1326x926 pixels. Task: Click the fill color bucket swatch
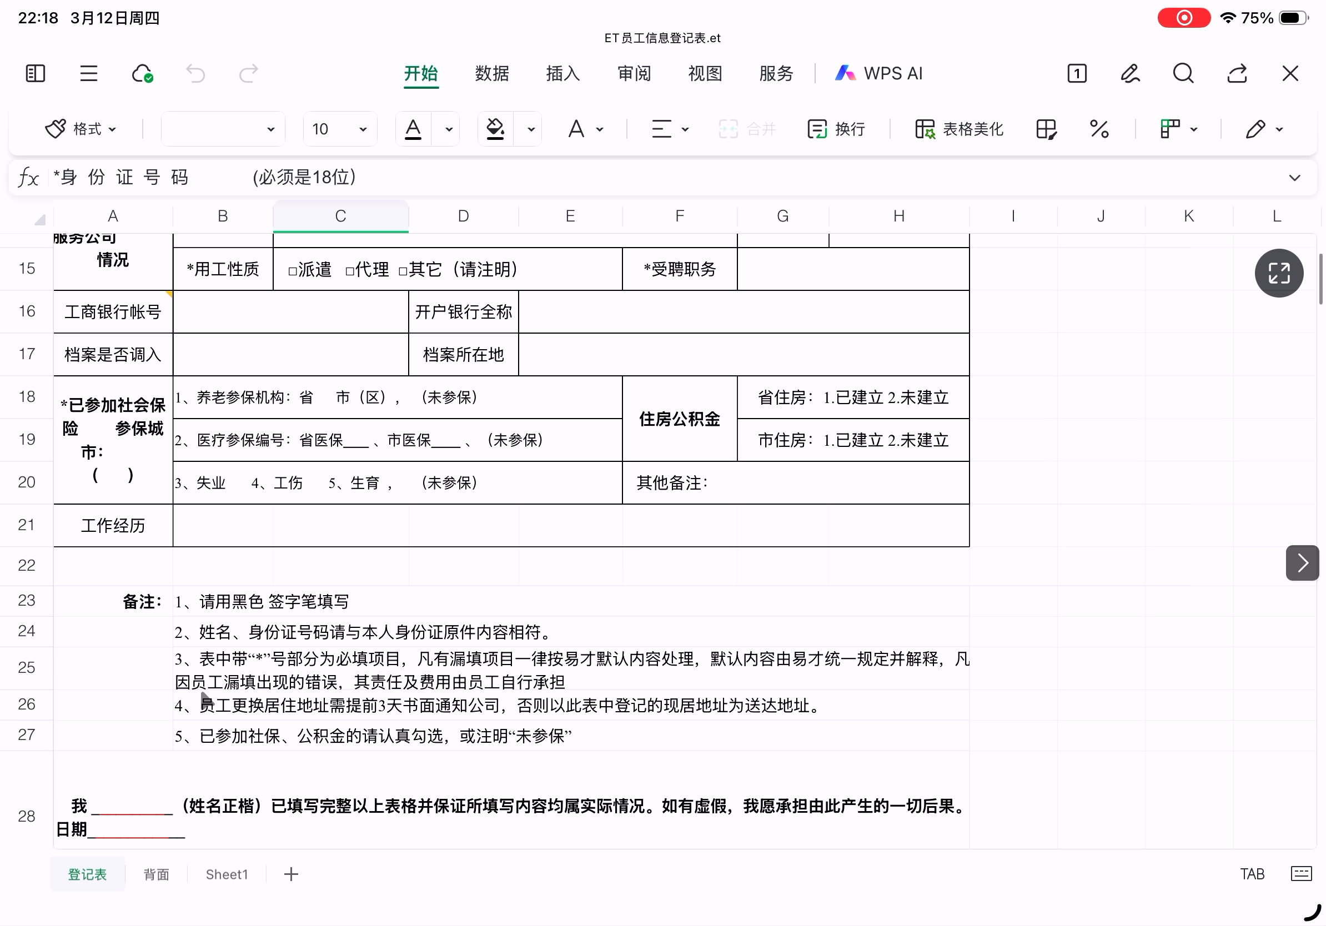495,129
